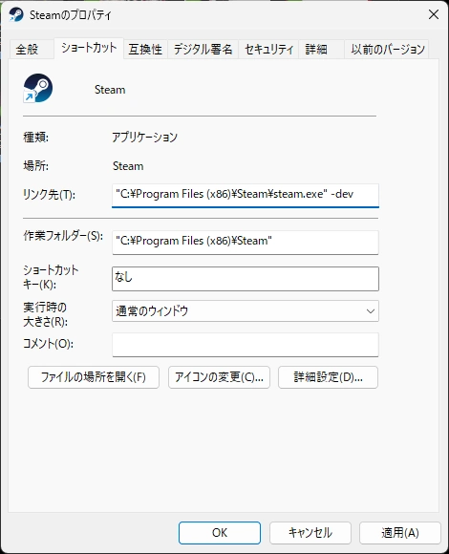Screen dimensions: 449x554
Task: Click ファイルの場所を開く button
Action: click(94, 377)
